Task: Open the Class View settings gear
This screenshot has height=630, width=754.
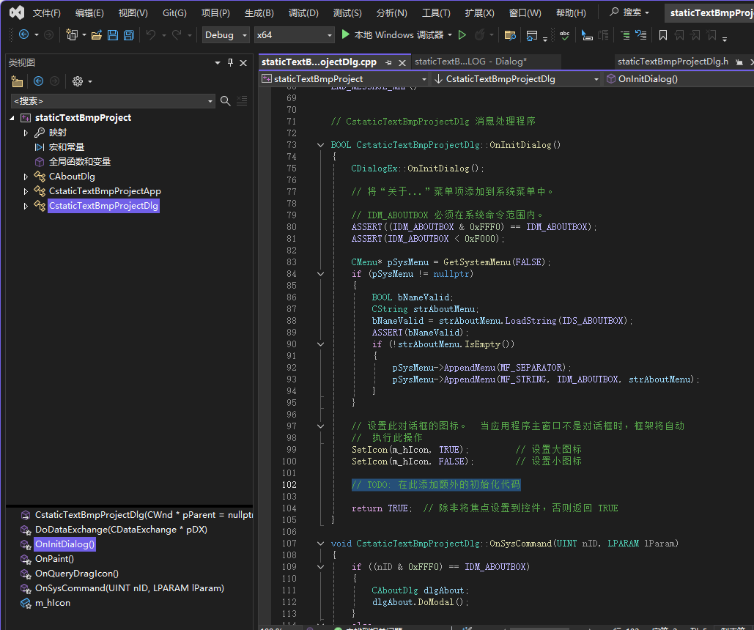Action: click(77, 81)
